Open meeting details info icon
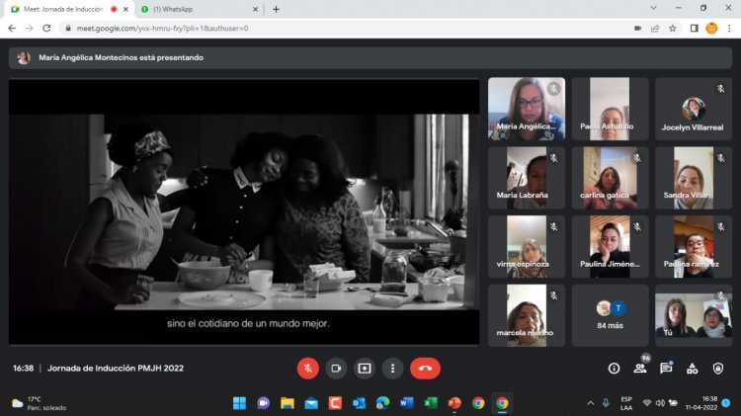 point(614,369)
